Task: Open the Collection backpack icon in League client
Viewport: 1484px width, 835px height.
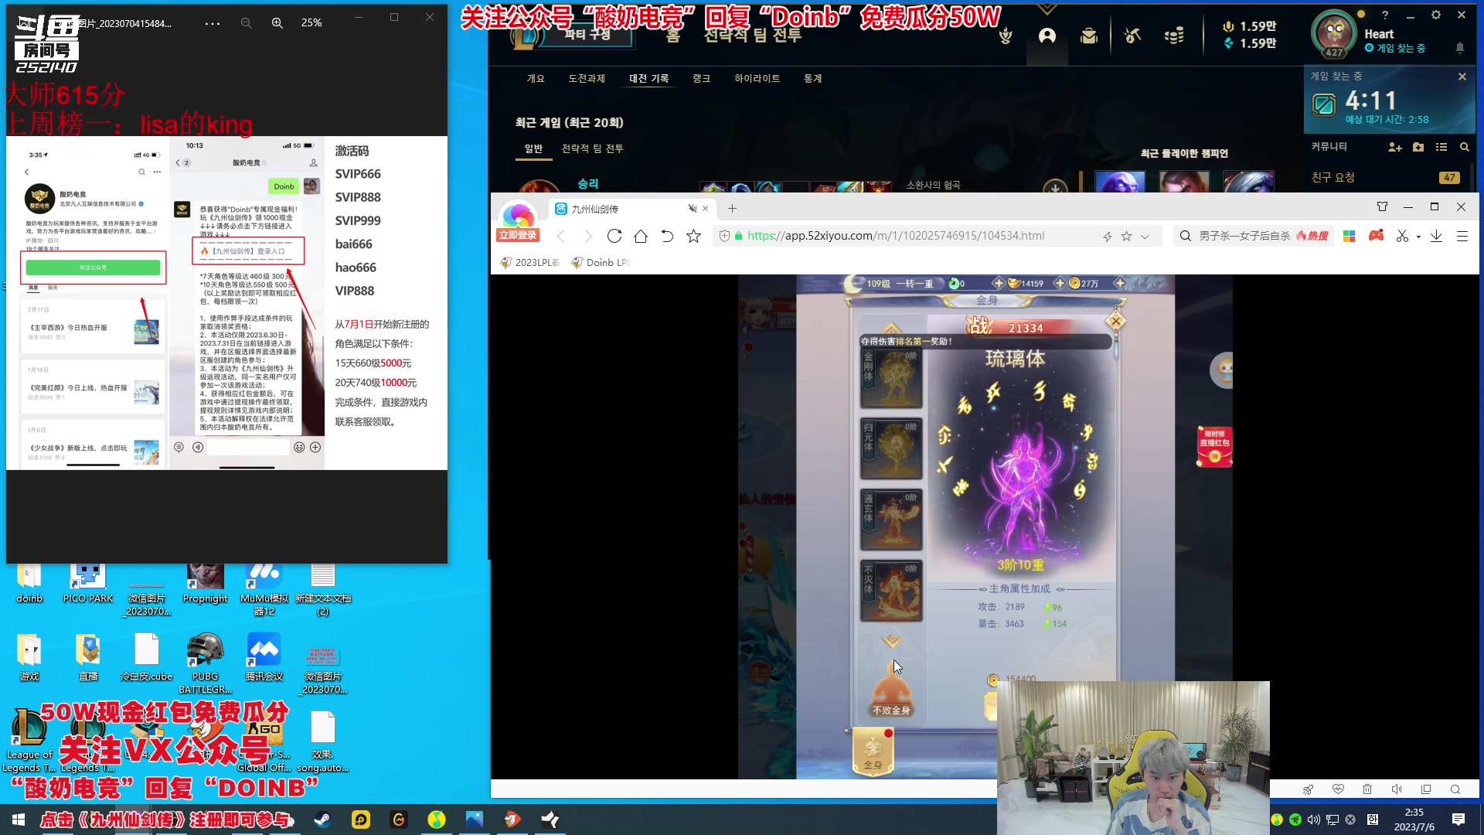Action: [1089, 36]
